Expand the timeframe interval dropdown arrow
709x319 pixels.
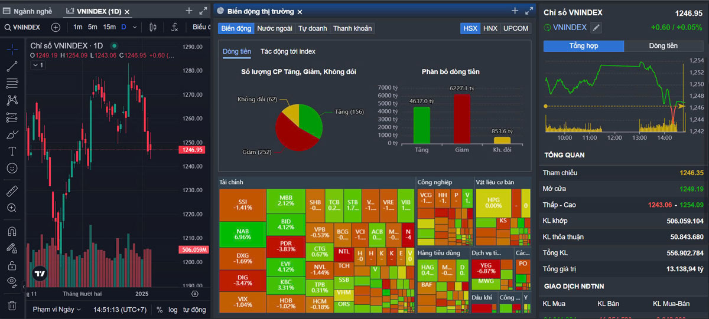click(135, 27)
